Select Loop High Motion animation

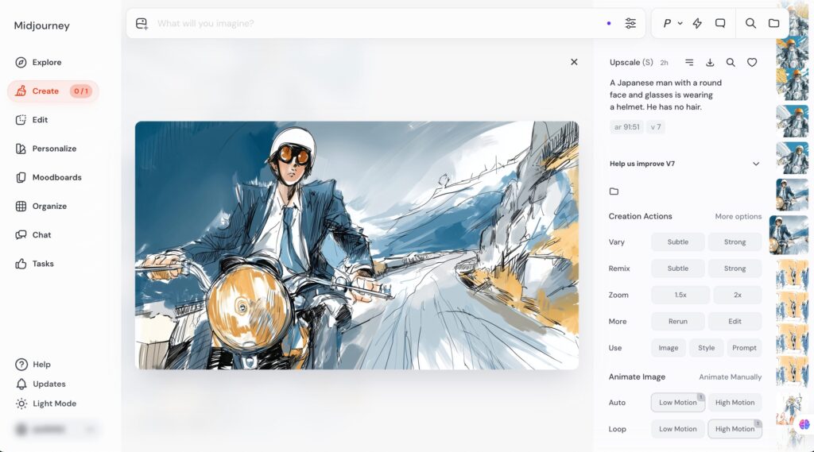(735, 429)
